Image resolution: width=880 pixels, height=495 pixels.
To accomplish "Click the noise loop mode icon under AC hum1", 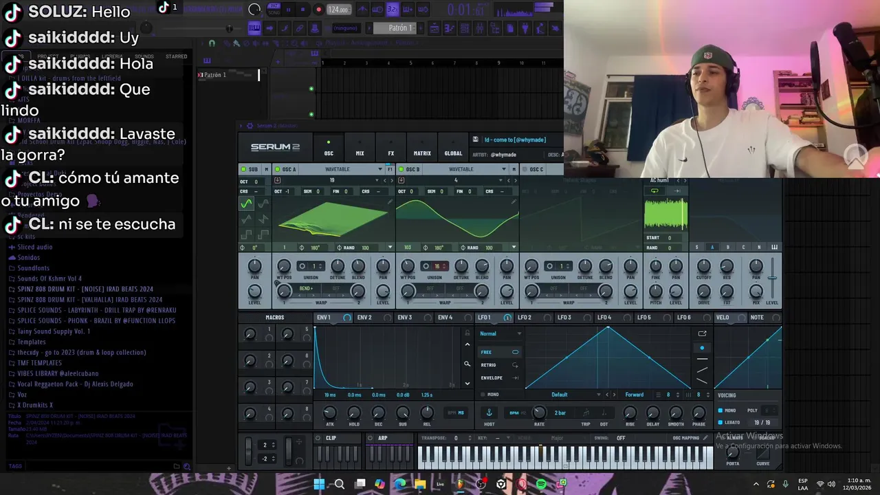I will (654, 190).
